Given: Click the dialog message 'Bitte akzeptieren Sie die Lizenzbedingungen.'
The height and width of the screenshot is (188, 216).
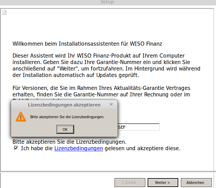Looking at the screenshot, I should coord(67,117).
